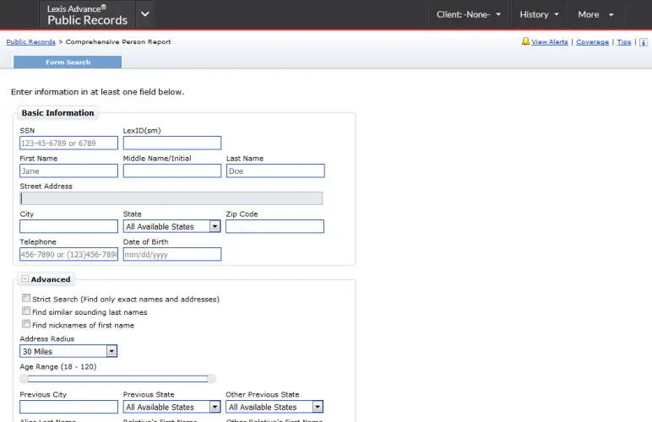Toggle Find nicknames of first name
This screenshot has height=422, width=652.
(26, 324)
